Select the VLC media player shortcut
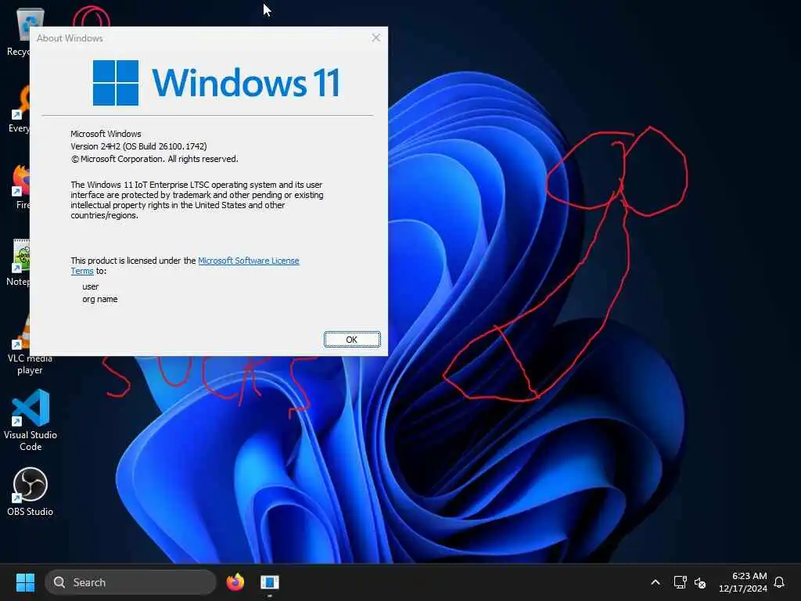Viewport: 801px width, 601px height. [x=31, y=345]
